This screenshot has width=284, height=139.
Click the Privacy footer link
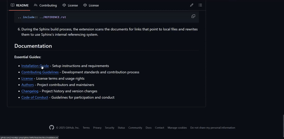[97, 128]
